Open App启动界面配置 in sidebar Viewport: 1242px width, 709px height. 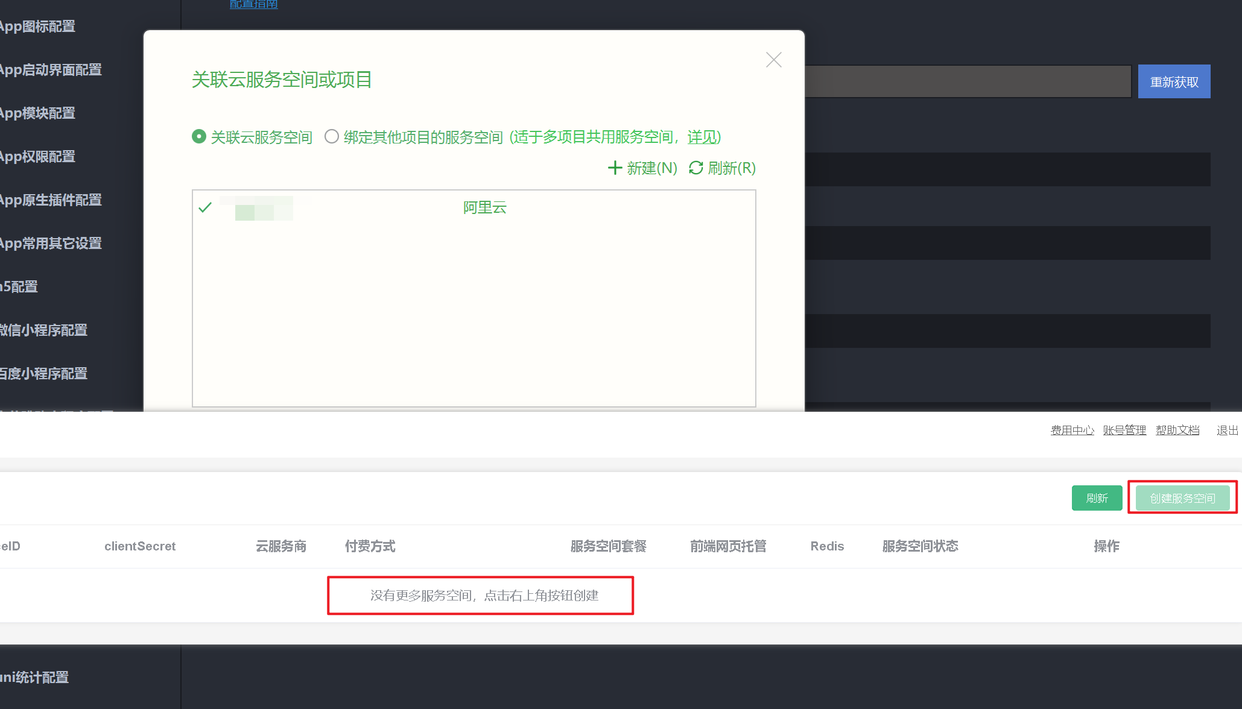[51, 70]
